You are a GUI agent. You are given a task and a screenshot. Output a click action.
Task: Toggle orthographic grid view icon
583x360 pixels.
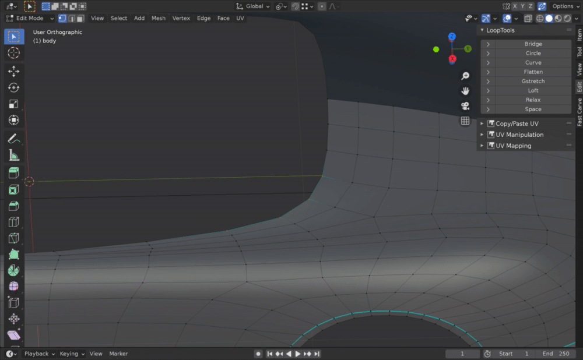coord(465,121)
